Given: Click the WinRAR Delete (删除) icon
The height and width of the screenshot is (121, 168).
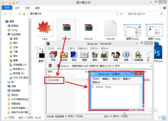Looking at the screenshot, I should (x=95, y=56).
